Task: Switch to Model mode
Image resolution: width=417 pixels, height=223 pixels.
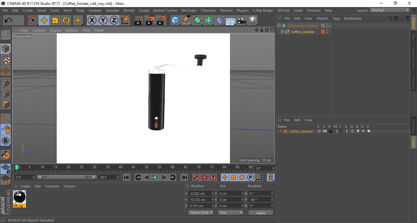Action: point(6,49)
